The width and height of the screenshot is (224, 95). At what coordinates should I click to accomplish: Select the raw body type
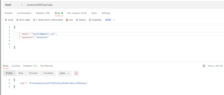pos(69,20)
